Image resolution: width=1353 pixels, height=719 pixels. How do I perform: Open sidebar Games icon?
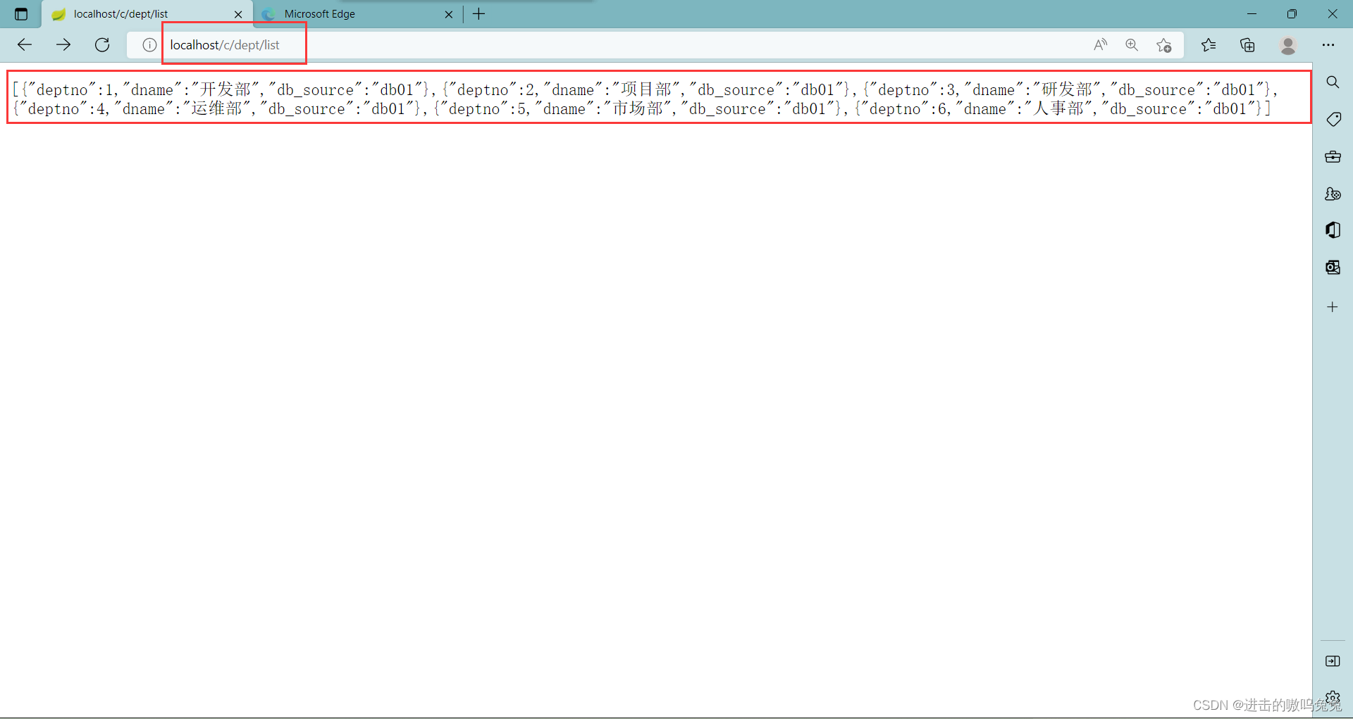(1333, 194)
